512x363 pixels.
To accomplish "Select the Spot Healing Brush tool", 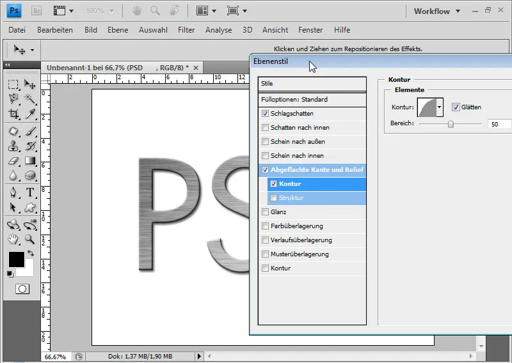I will point(13,131).
